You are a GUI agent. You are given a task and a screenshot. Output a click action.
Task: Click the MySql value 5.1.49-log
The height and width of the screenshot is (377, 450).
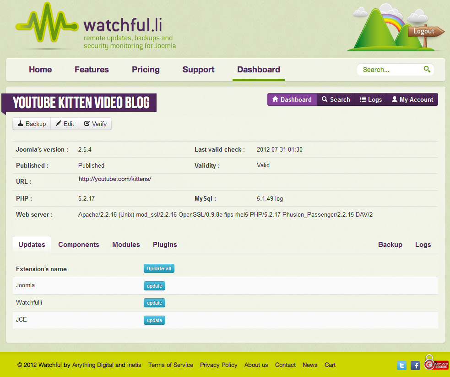pyautogui.click(x=270, y=198)
